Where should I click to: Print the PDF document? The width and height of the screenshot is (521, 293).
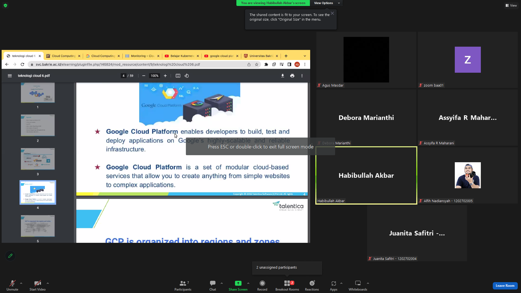[292, 76]
